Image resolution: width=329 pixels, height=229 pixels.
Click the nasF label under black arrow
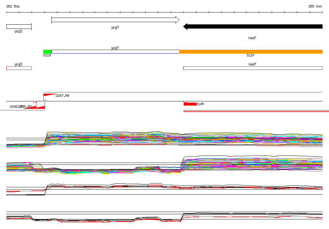tap(252, 38)
